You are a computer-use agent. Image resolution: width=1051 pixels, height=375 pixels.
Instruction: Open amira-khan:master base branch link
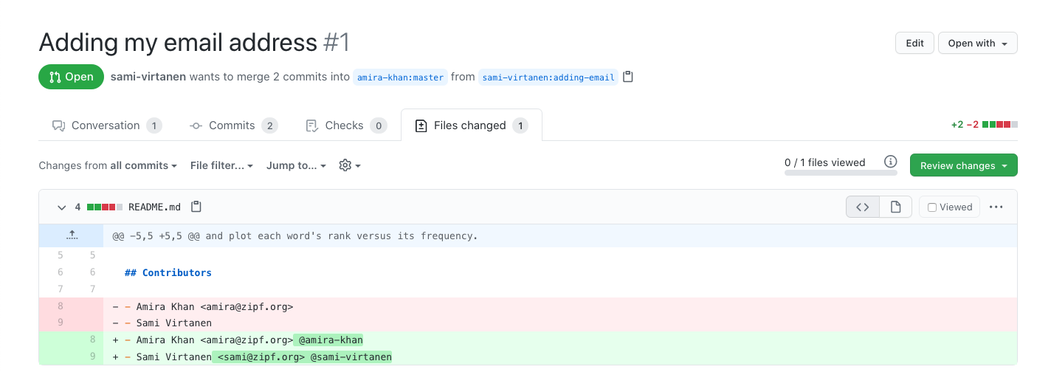pyautogui.click(x=400, y=78)
